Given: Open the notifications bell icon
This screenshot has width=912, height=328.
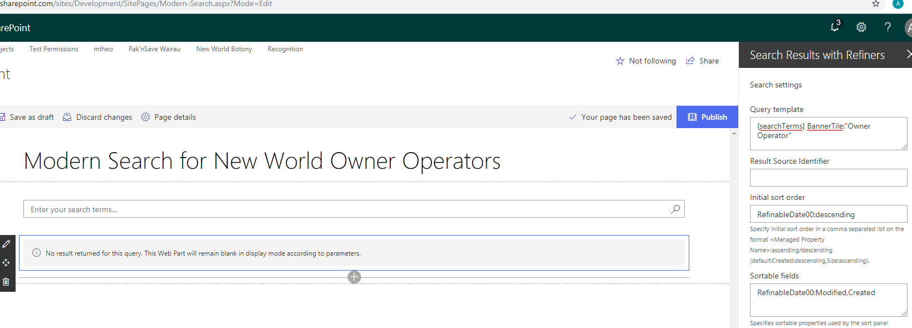Looking at the screenshot, I should point(835,27).
